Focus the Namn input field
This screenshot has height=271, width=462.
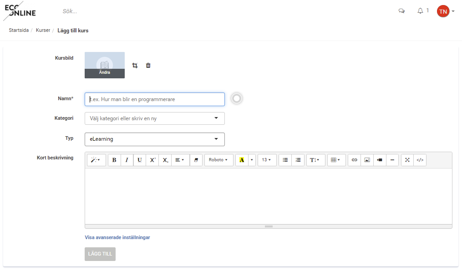[x=155, y=99]
